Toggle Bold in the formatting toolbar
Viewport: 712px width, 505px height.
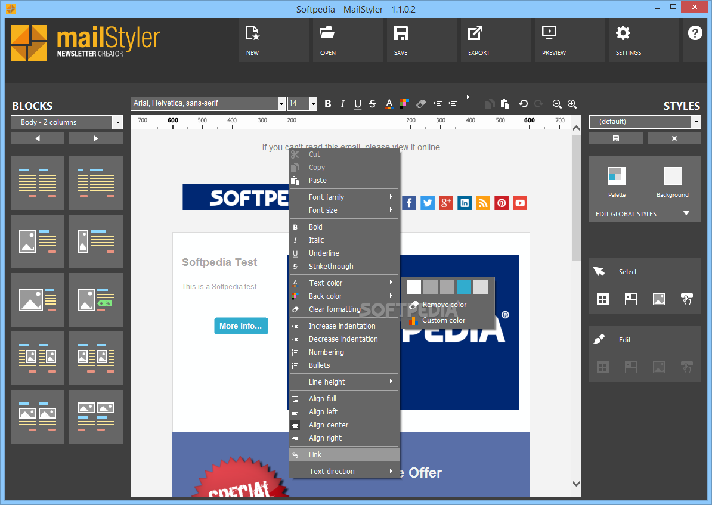tap(328, 104)
